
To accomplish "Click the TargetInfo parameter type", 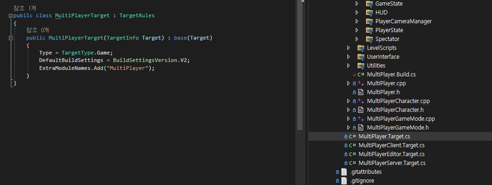I will click(x=123, y=38).
